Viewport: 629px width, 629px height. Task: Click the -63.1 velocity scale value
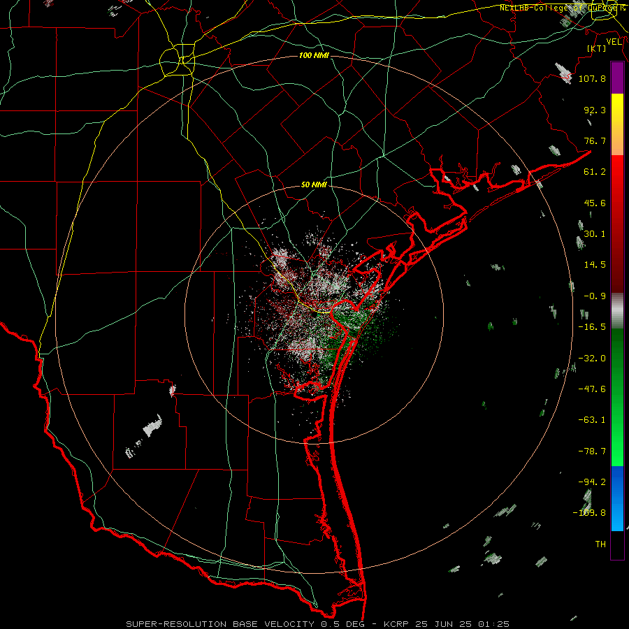(592, 420)
